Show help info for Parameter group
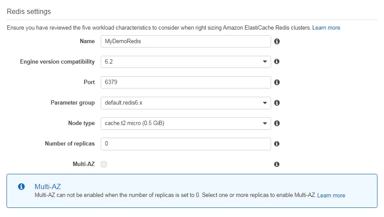 pos(277,103)
